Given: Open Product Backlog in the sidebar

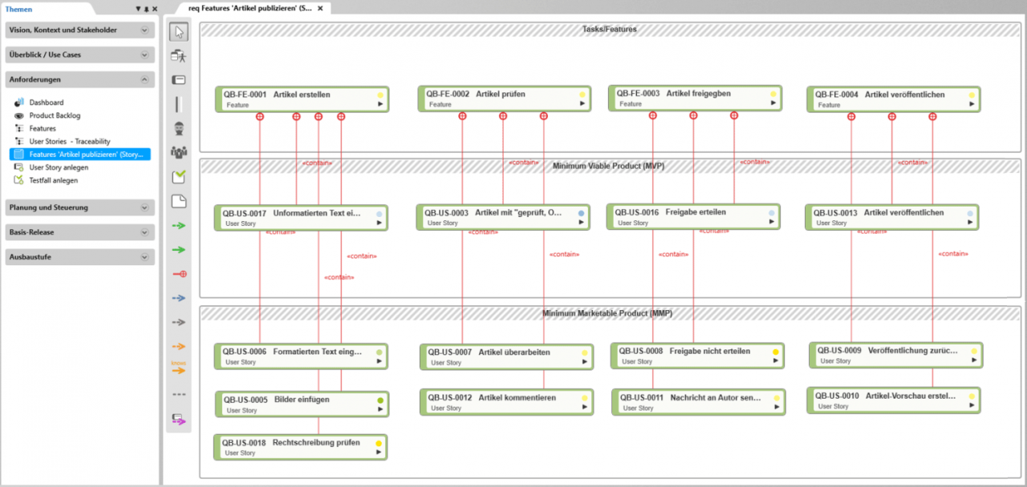Looking at the screenshot, I should point(55,115).
